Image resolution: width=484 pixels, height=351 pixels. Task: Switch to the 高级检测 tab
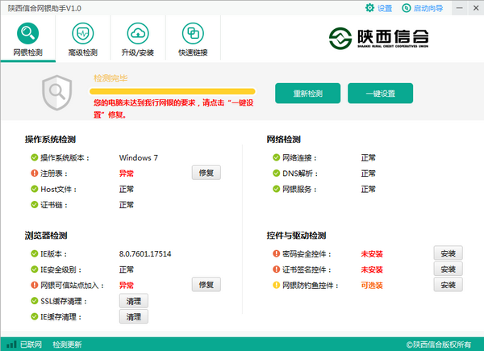[82, 40]
